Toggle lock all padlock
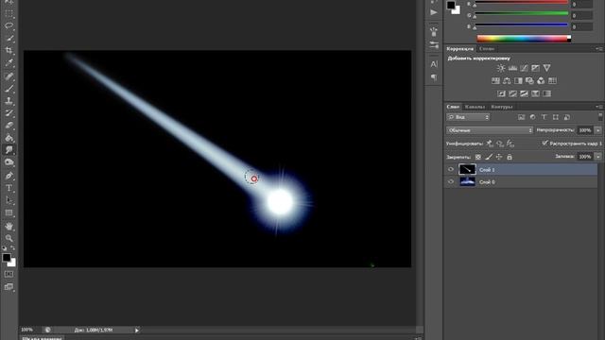Viewport: 605px width, 340px height. tap(510, 157)
